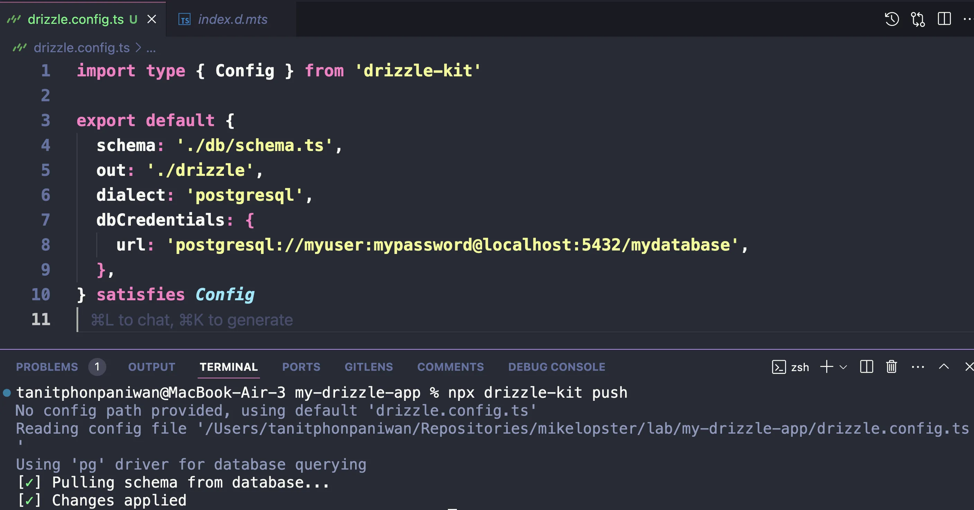
Task: Click the 'export default' keywords on line 3
Action: (146, 121)
